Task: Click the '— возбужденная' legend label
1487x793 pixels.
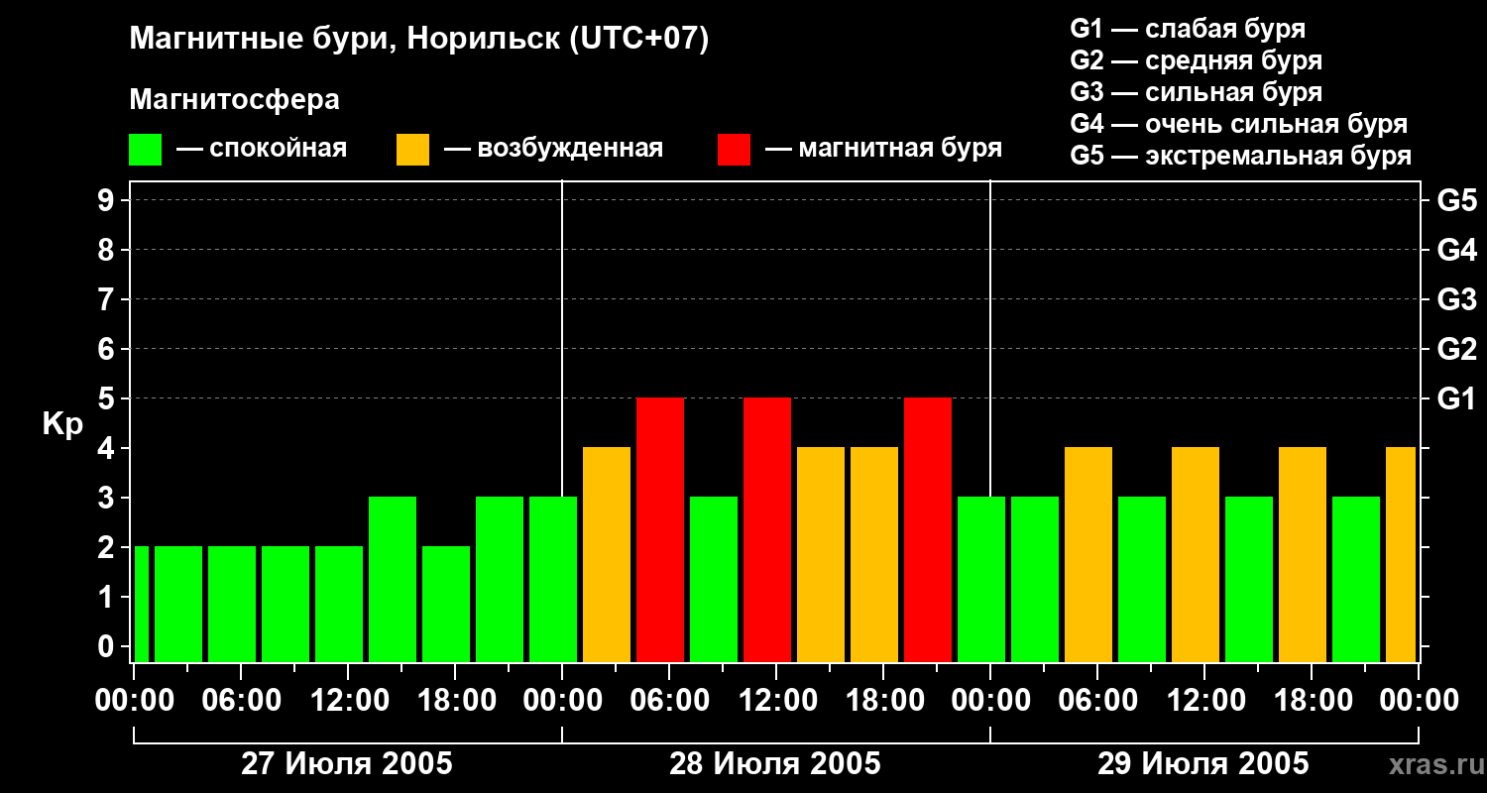Action: [553, 149]
